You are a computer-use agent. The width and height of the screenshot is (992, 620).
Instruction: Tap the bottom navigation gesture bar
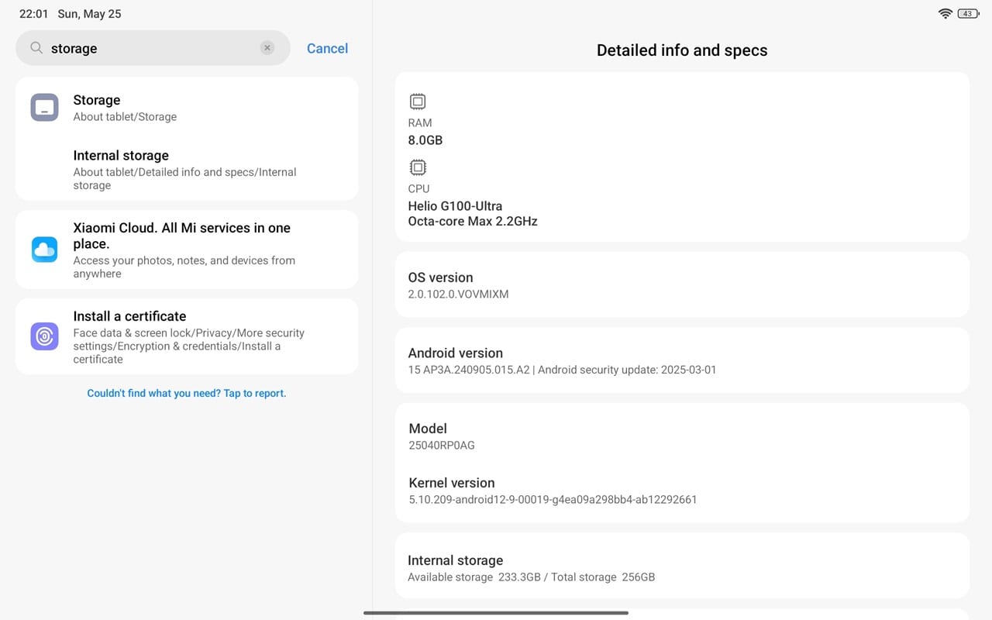coord(496,613)
